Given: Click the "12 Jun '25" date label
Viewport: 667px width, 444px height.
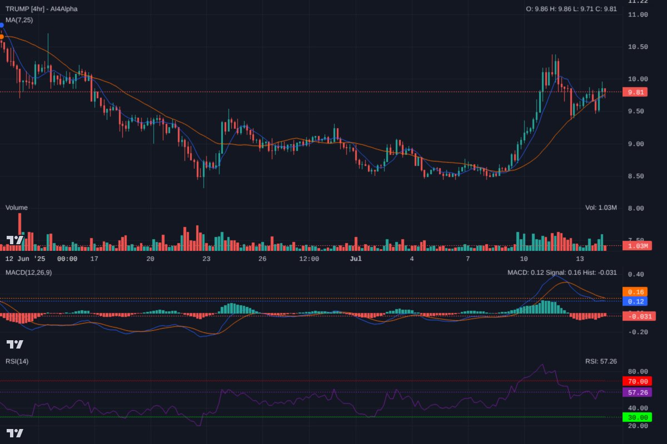Looking at the screenshot, I should pos(27,259).
